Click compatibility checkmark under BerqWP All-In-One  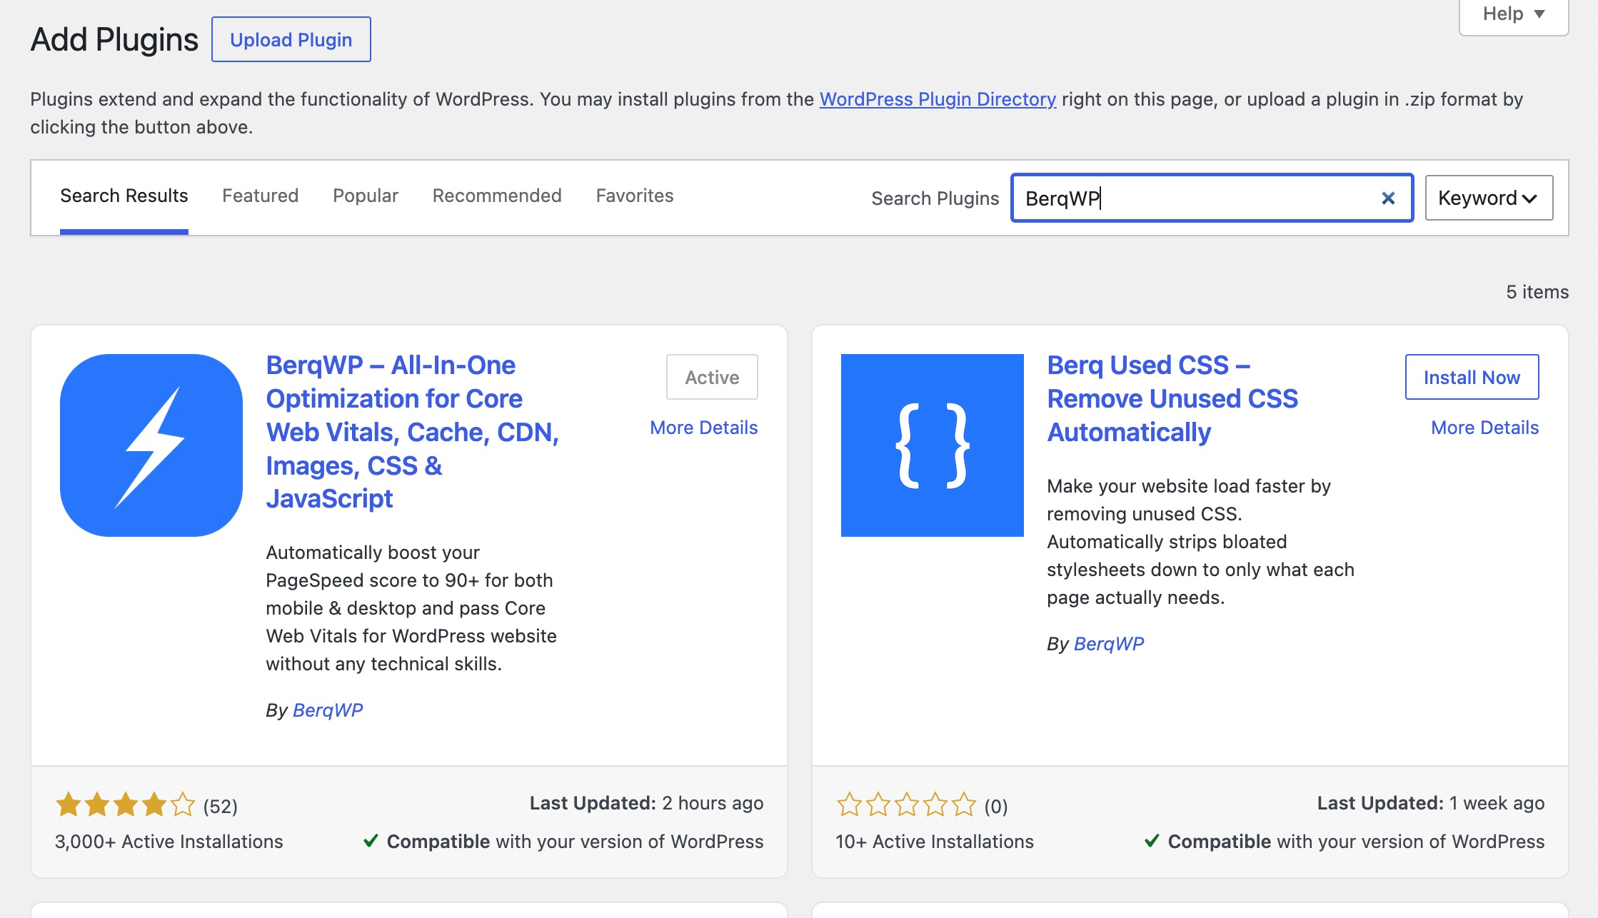click(371, 841)
